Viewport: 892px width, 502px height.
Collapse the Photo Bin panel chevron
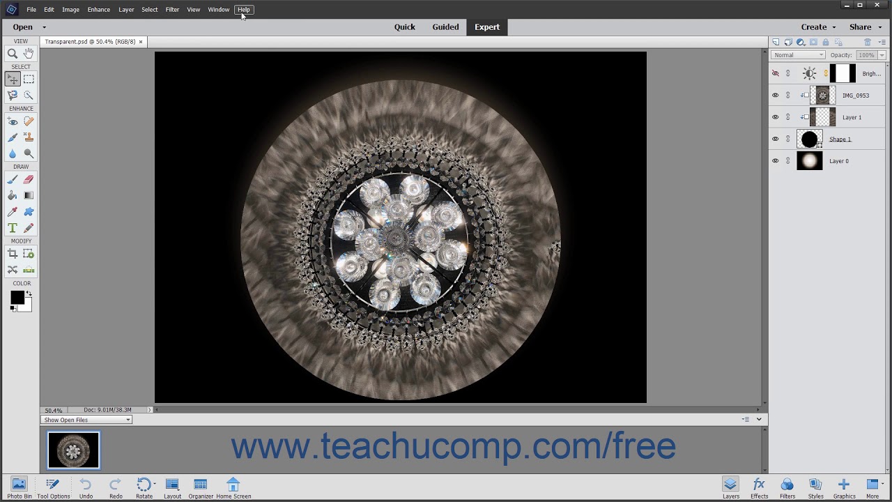tap(759, 419)
